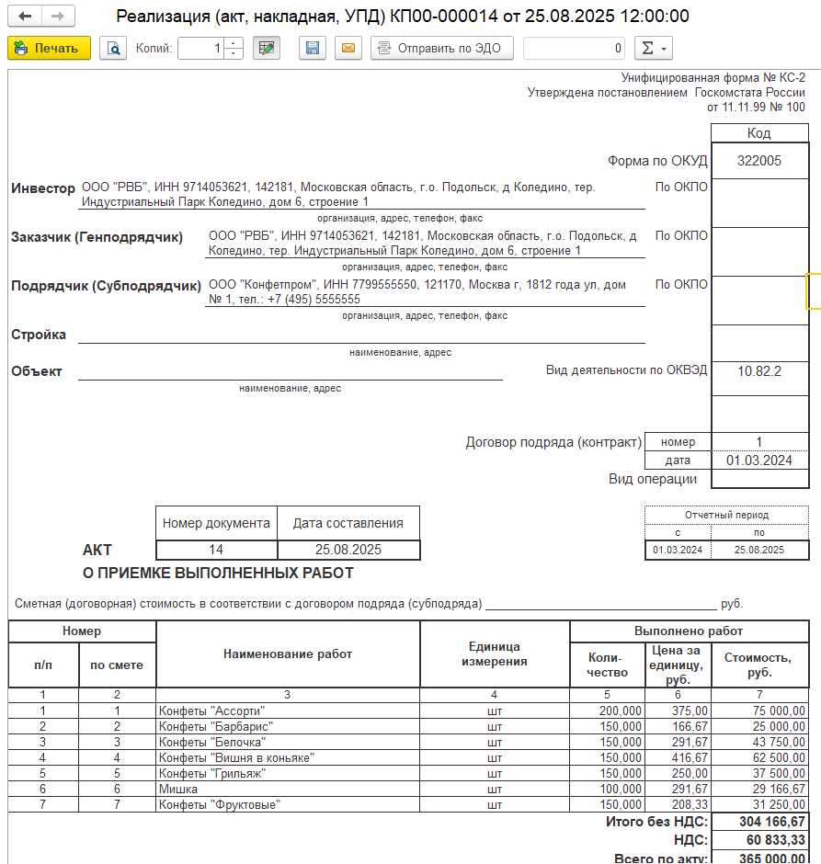Click the Стоимость, руб. column header
This screenshot has width=821, height=864.
(759, 665)
